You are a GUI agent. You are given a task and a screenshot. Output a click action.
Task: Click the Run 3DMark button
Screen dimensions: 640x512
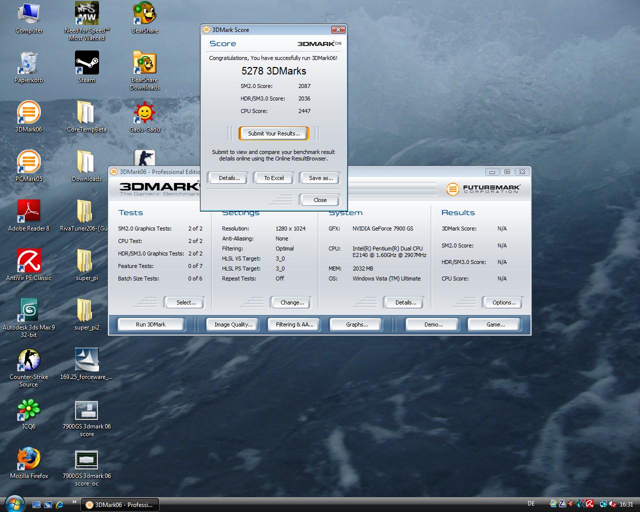150,324
